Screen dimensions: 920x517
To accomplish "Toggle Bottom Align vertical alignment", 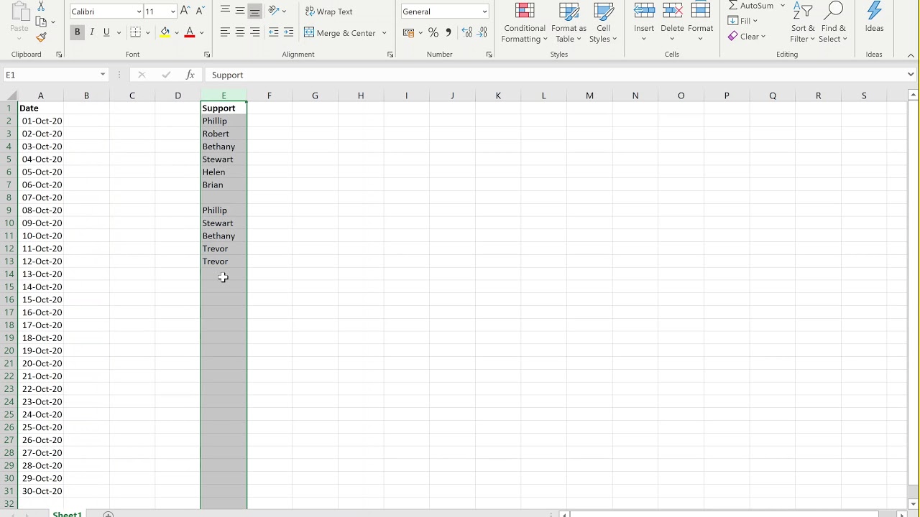I will point(255,11).
